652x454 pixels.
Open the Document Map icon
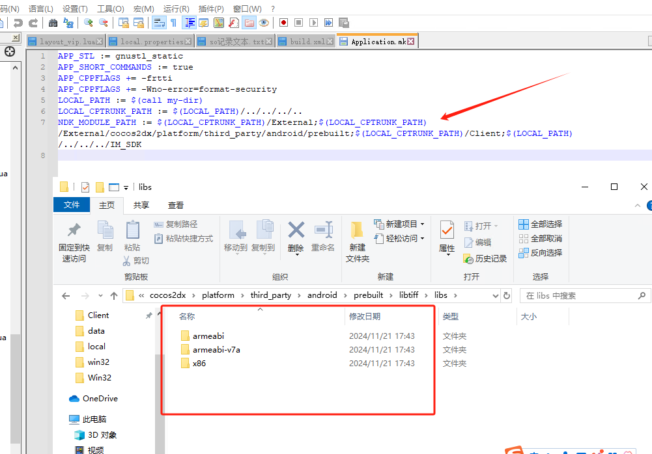[219, 23]
